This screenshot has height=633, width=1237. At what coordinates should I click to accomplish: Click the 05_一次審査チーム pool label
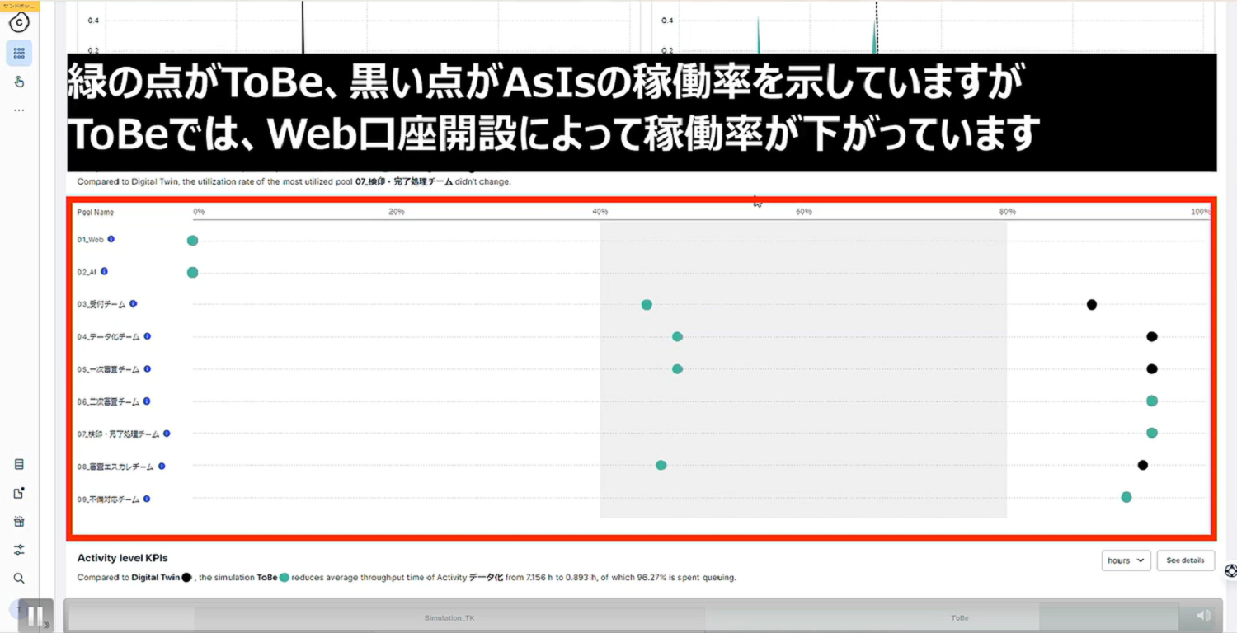point(109,369)
